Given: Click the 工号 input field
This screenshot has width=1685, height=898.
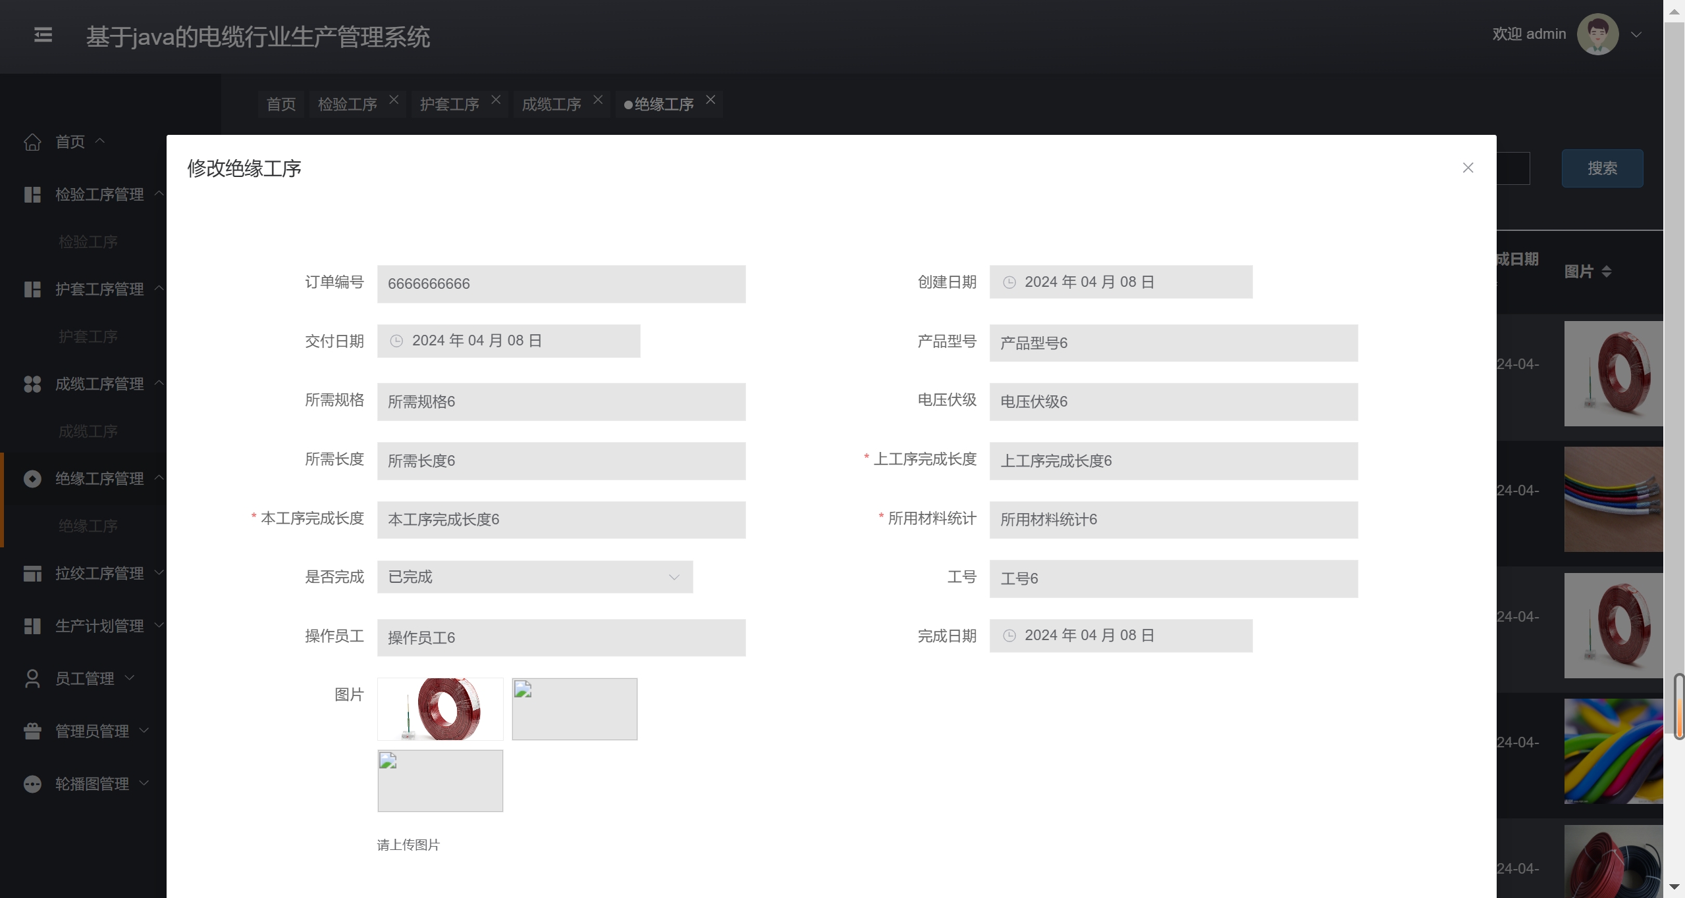Looking at the screenshot, I should point(1173,579).
